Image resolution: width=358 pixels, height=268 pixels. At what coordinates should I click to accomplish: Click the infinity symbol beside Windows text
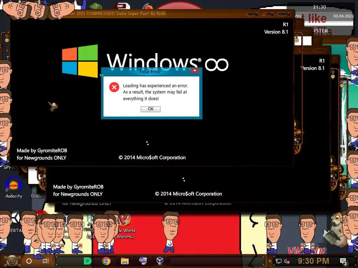(x=217, y=65)
